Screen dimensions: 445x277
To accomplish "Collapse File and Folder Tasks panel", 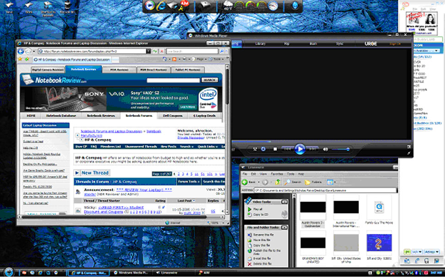I will pos(284,228).
